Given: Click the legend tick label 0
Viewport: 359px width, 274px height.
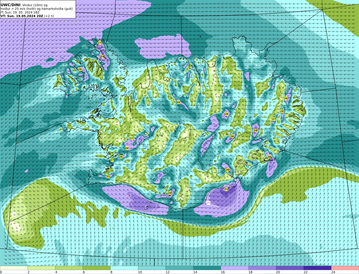Looking at the screenshot, I should coord(1,272).
